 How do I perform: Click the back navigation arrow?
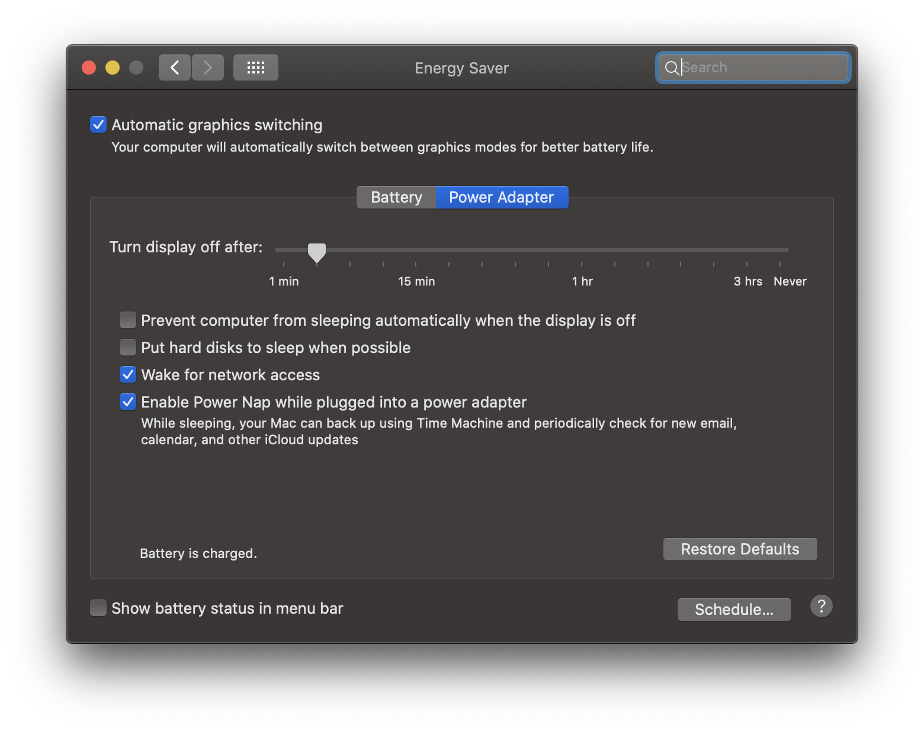(174, 67)
